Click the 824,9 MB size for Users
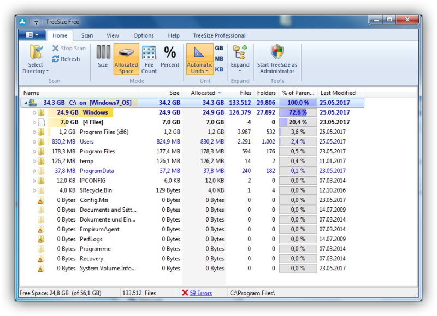 (168, 142)
